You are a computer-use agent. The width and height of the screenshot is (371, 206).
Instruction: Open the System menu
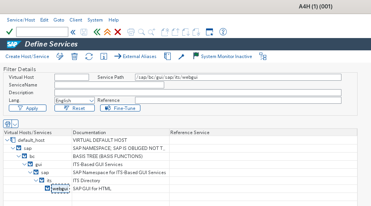click(x=95, y=20)
